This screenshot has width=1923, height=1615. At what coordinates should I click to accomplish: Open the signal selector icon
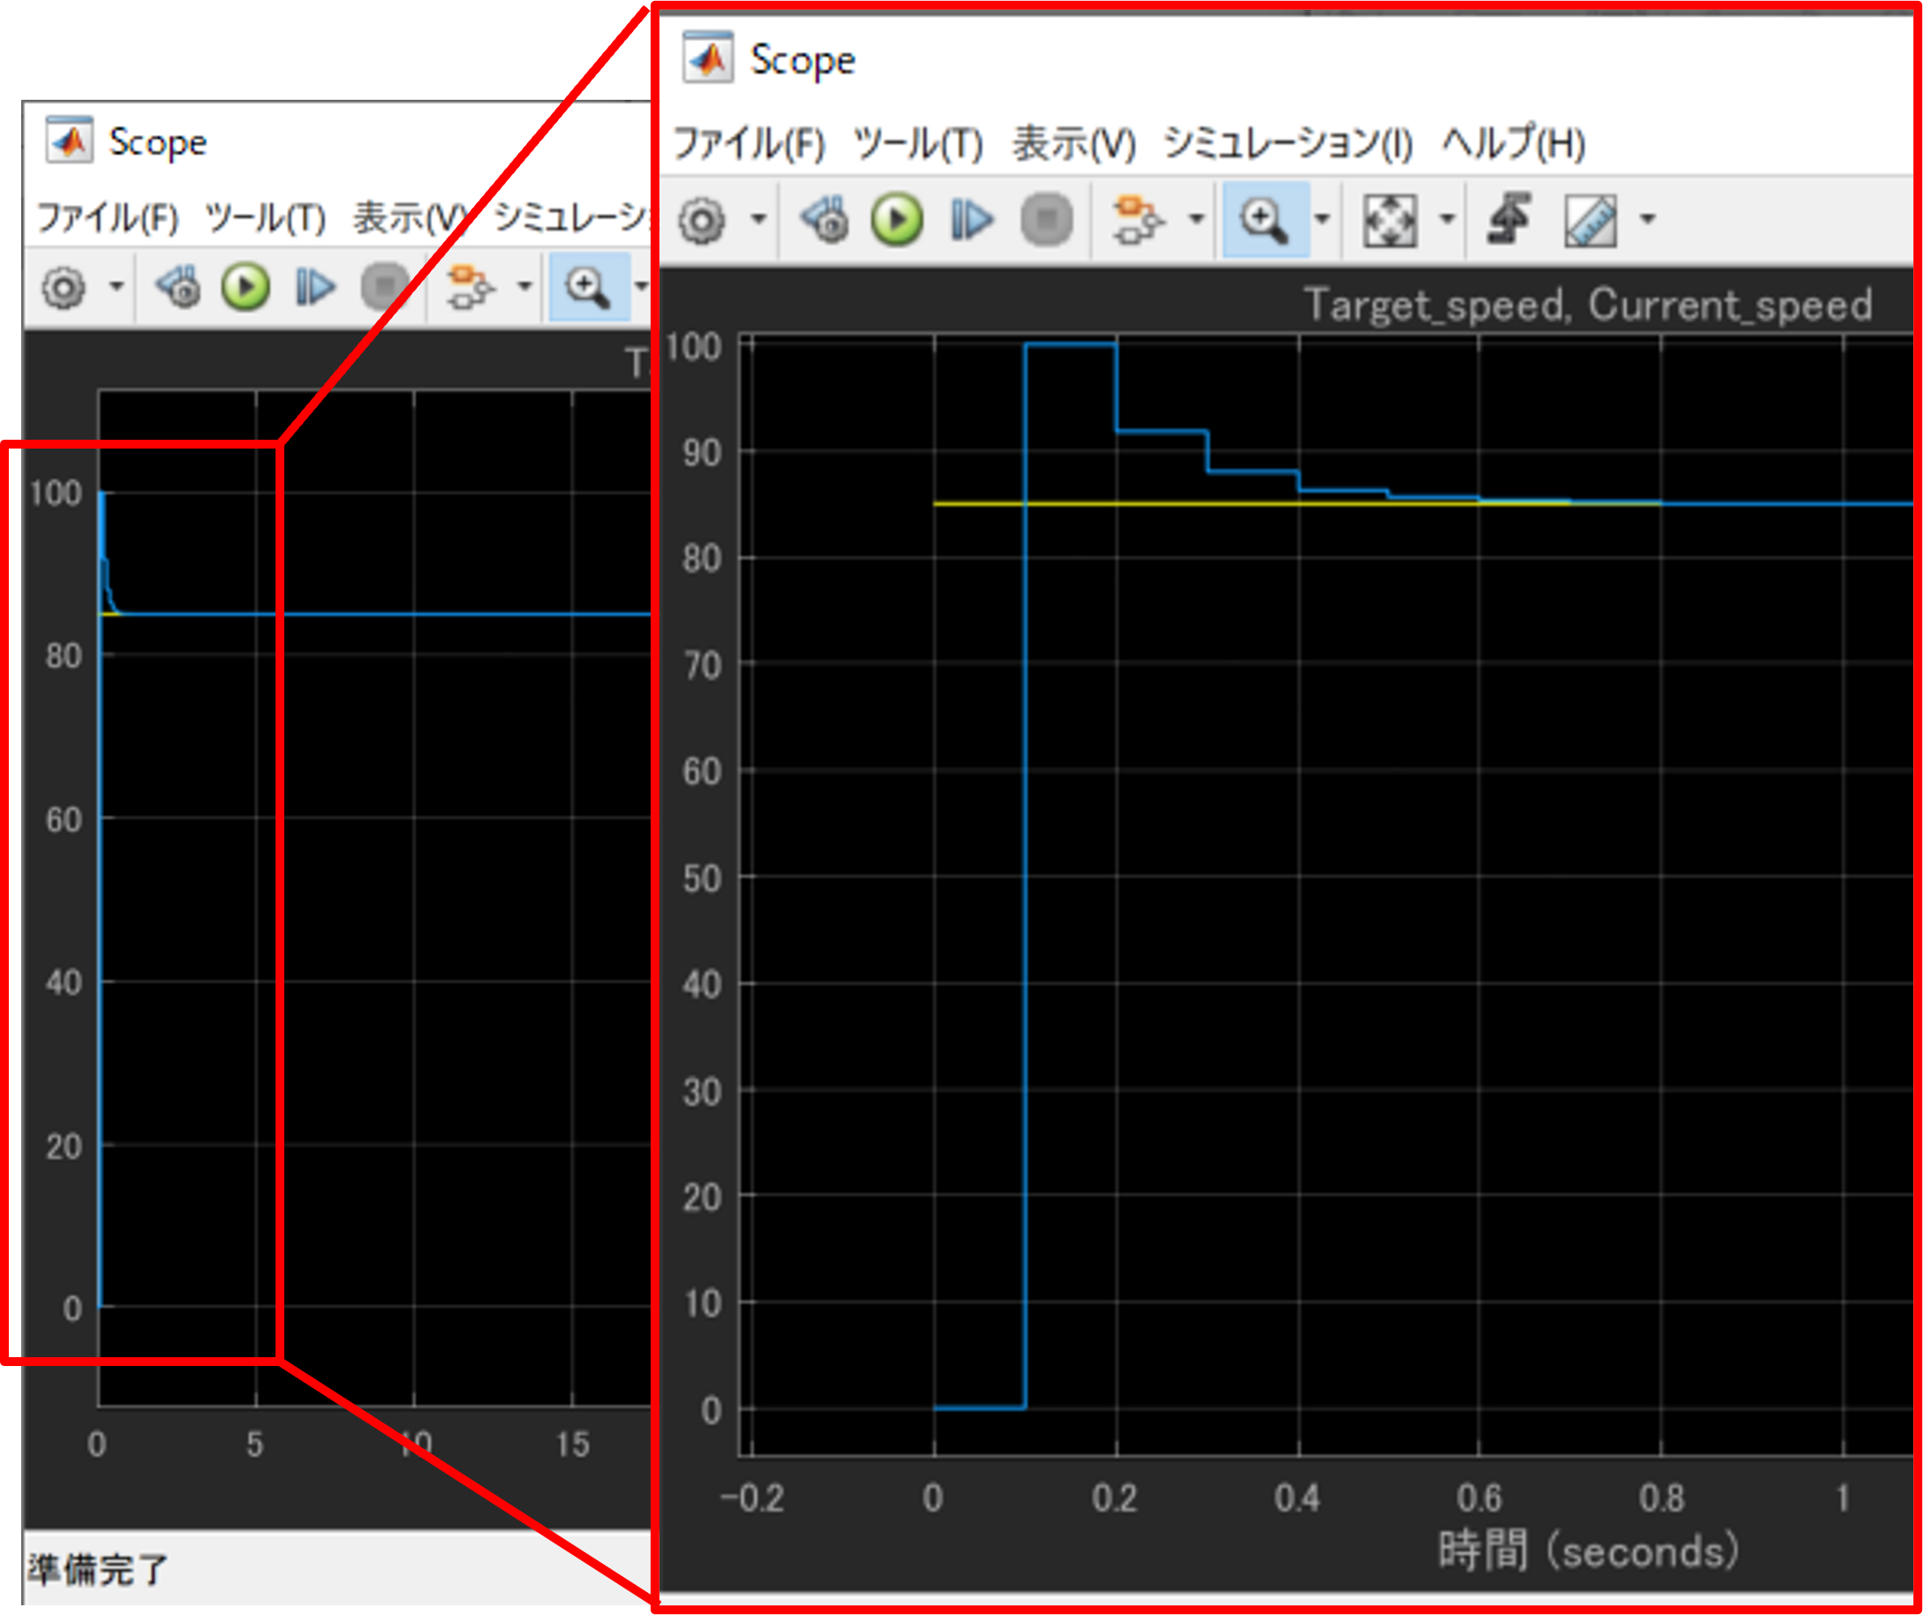click(x=1139, y=218)
